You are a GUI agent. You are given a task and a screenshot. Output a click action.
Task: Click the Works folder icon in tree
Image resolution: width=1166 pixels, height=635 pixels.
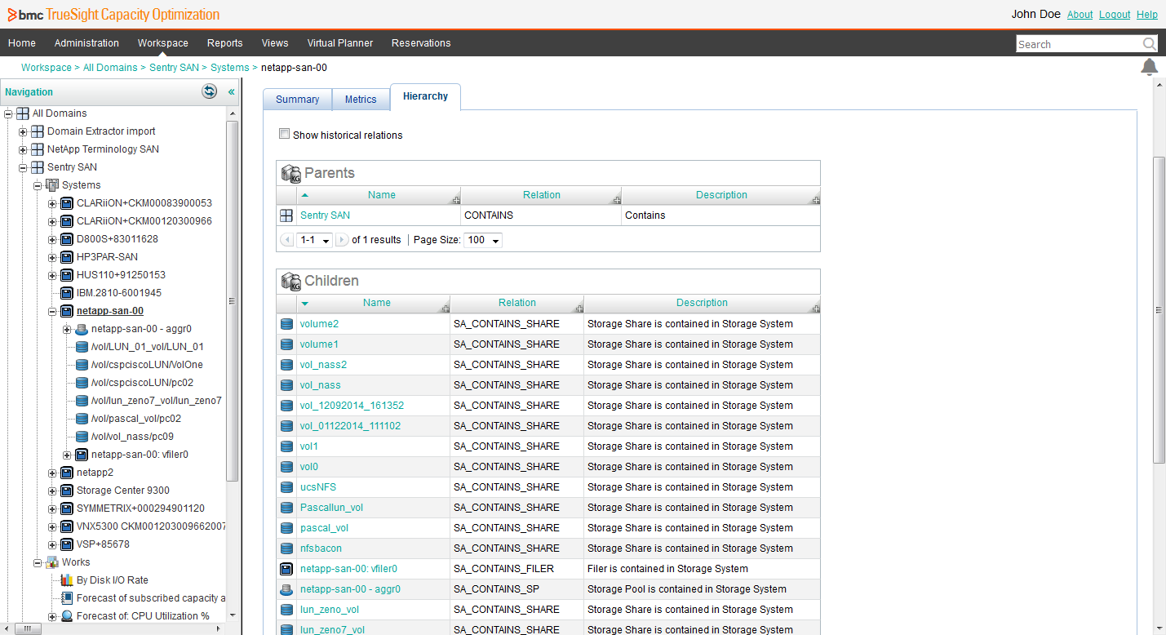[52, 562]
